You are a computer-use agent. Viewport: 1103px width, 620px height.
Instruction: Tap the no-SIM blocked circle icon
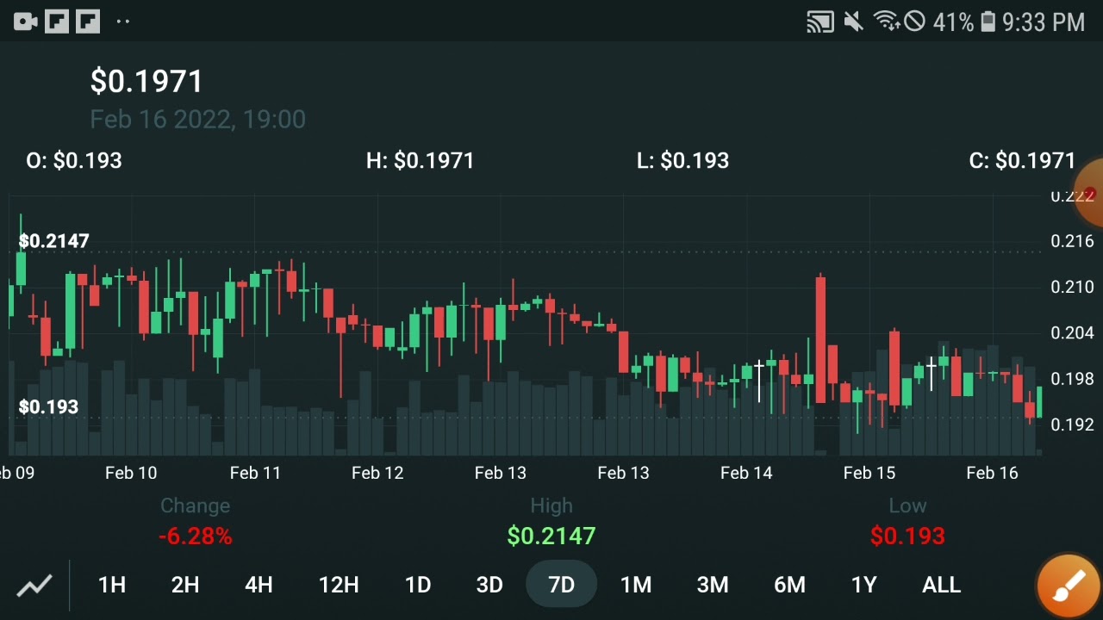click(914, 22)
